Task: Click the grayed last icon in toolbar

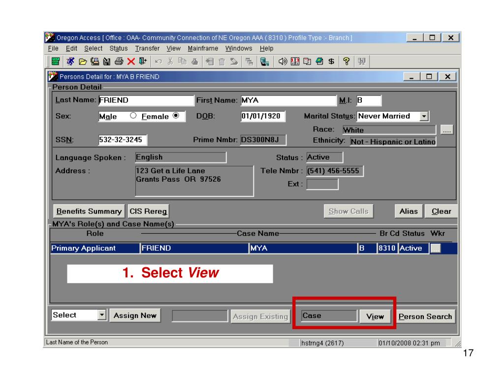Action: 362,61
